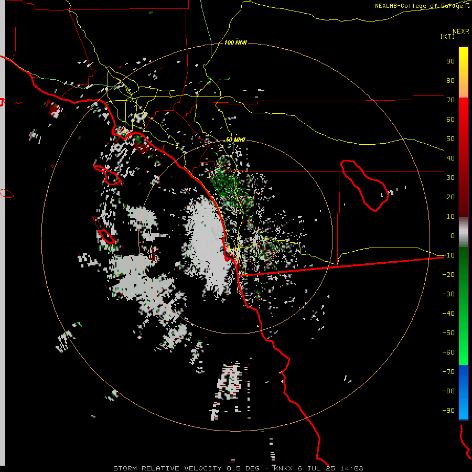Click the 0 knot scale value
This screenshot has height=472, width=472.
[453, 236]
